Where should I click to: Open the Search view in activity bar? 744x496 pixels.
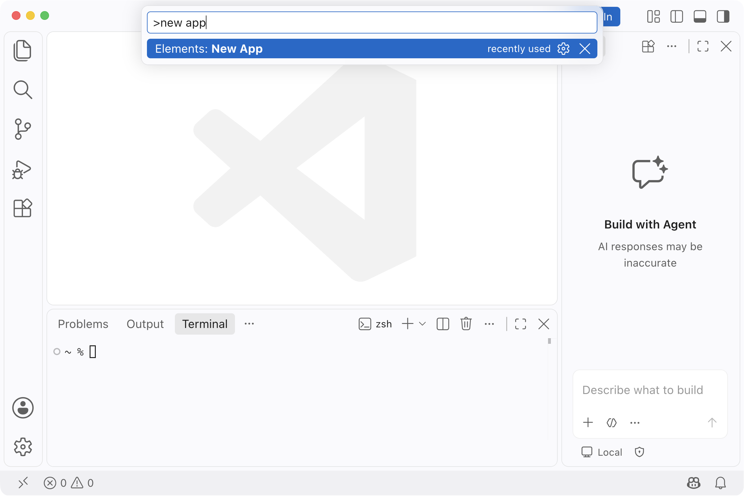coord(22,90)
